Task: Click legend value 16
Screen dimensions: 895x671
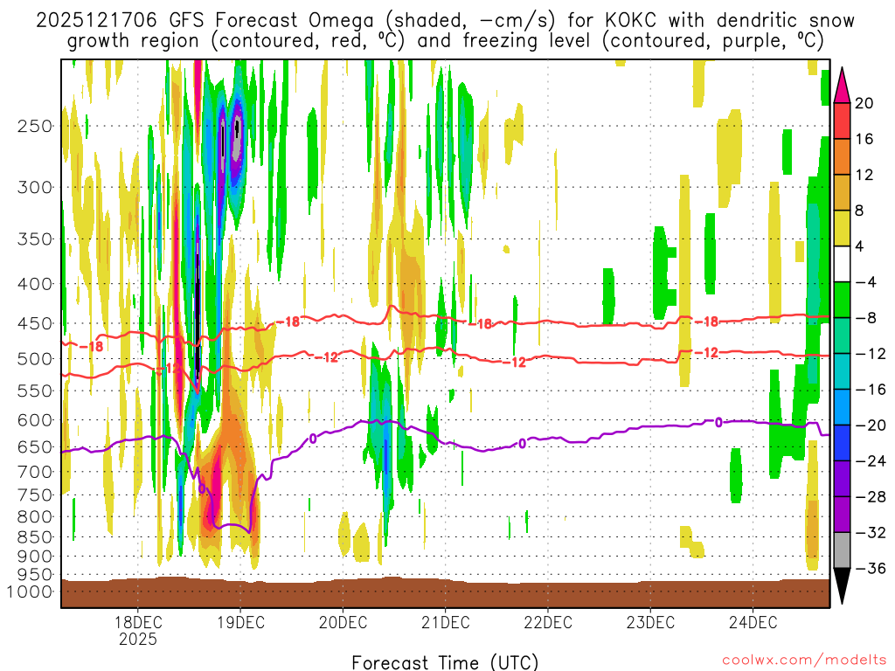Action: point(864,139)
